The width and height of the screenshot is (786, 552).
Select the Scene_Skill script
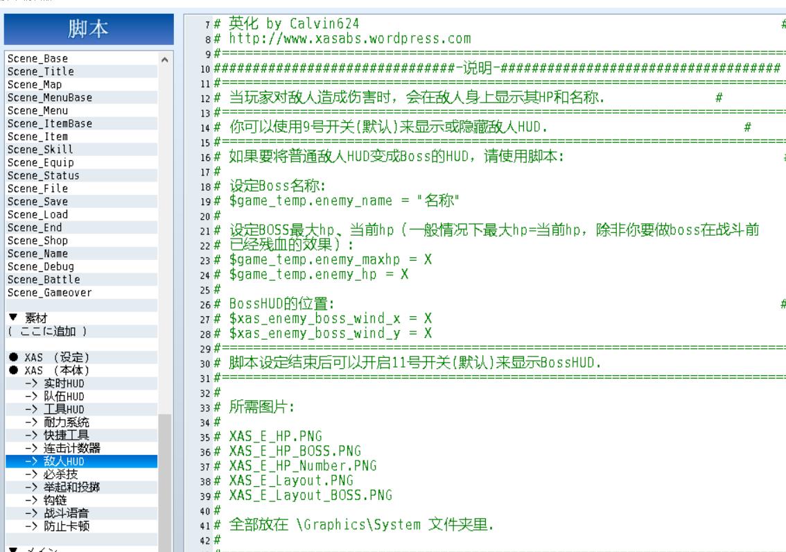click(x=81, y=150)
